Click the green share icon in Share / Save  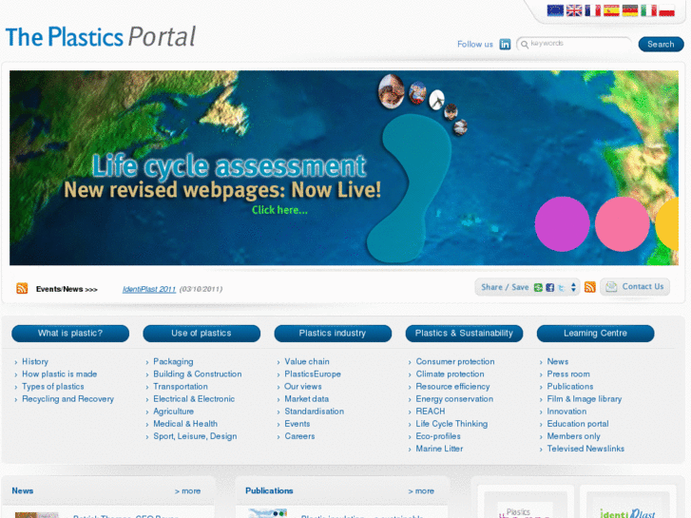[x=538, y=287]
